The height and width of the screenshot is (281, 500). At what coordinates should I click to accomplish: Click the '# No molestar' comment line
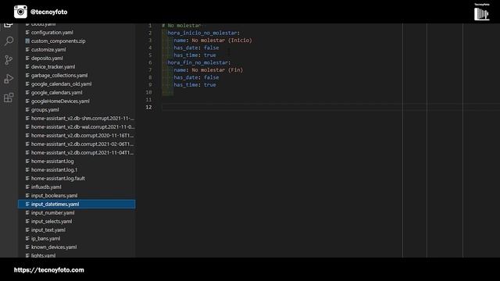(181, 26)
